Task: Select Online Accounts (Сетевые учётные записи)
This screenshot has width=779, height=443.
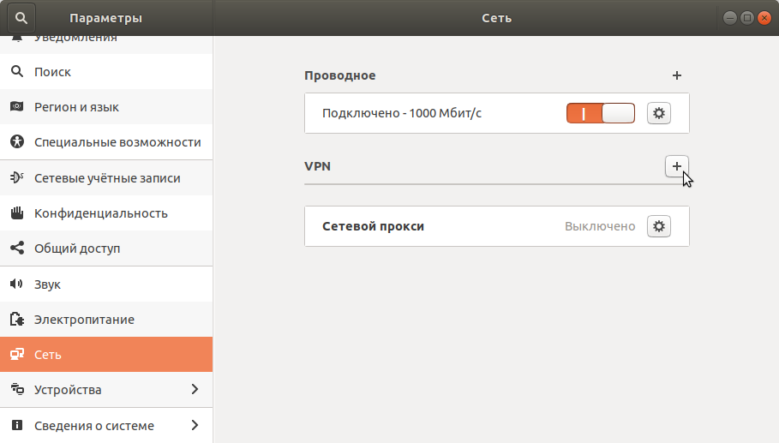Action: pyautogui.click(x=107, y=178)
